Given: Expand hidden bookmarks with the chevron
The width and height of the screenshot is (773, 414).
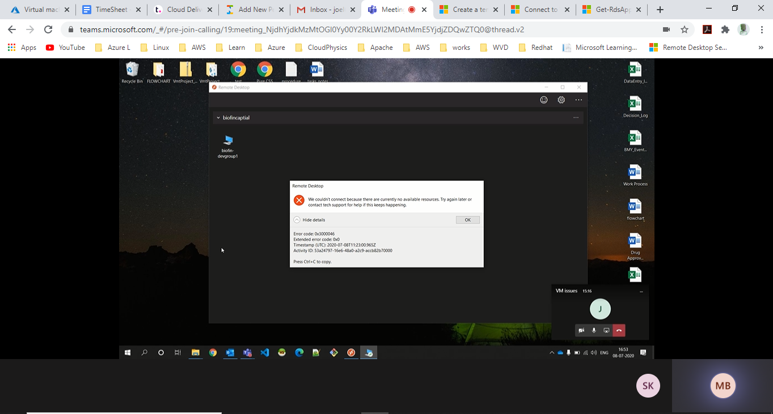Looking at the screenshot, I should 761,48.
